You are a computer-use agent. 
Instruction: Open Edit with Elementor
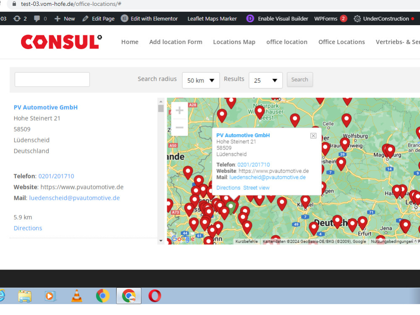[149, 18]
